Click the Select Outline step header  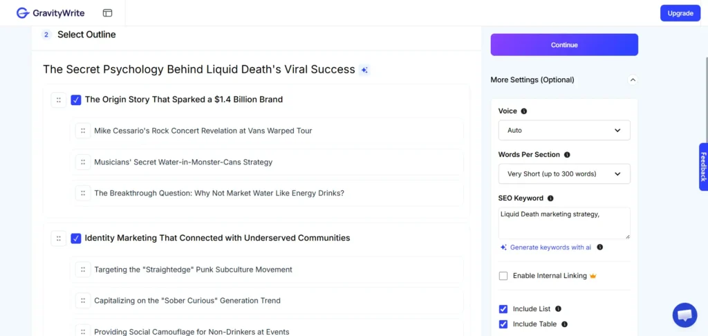[86, 35]
